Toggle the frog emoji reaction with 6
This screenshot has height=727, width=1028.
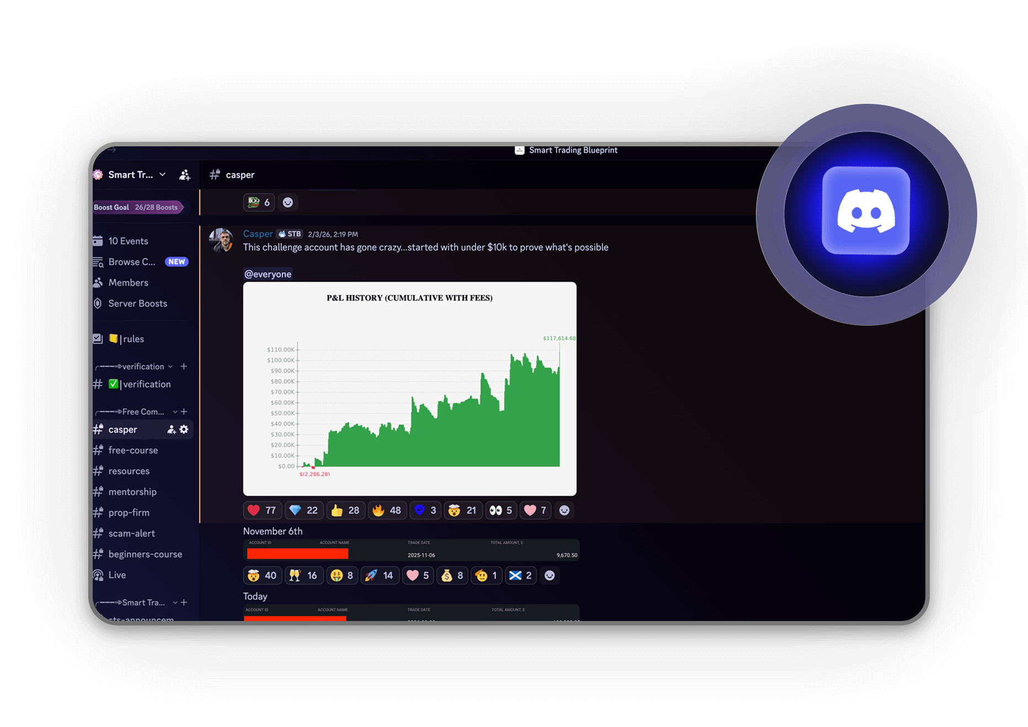259,203
